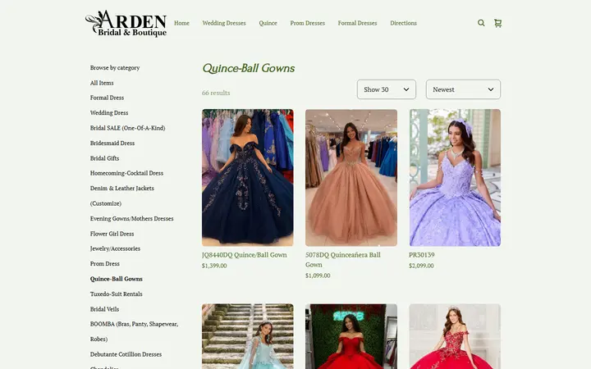This screenshot has width=591, height=369.
Task: Open navy blue JQ8440DQ gown photo
Action: [248, 178]
